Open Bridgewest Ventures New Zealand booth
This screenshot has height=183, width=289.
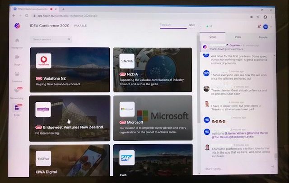tap(70, 118)
